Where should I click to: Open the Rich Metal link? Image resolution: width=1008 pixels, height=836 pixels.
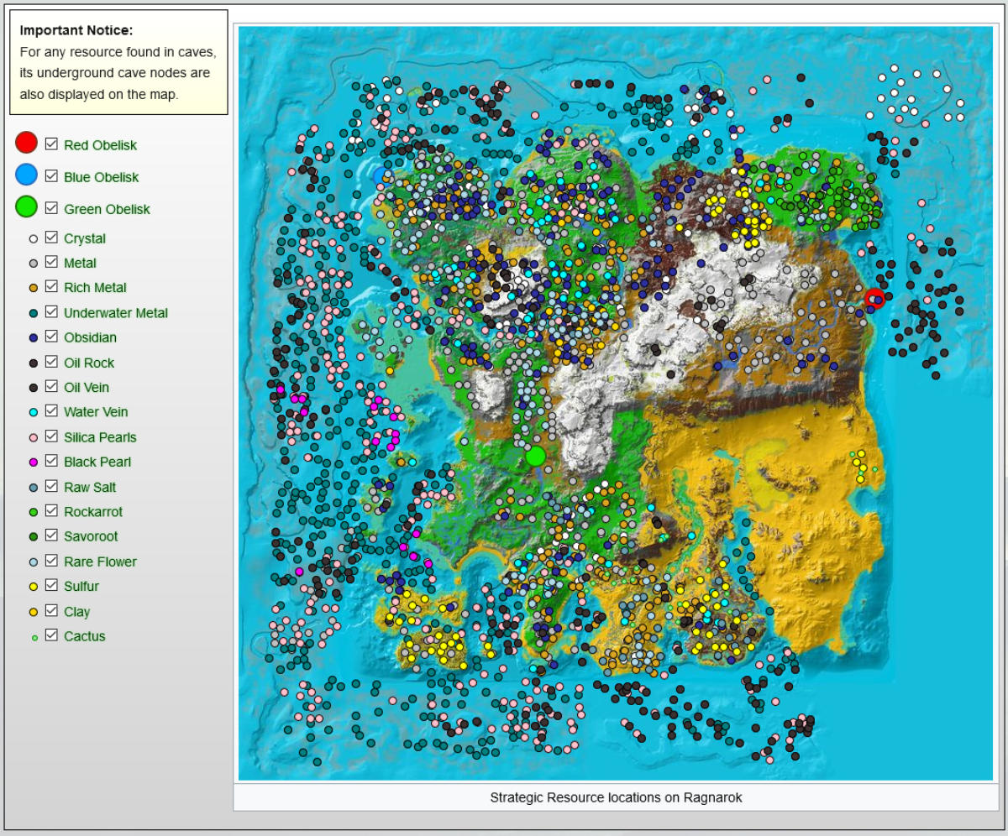tap(95, 288)
